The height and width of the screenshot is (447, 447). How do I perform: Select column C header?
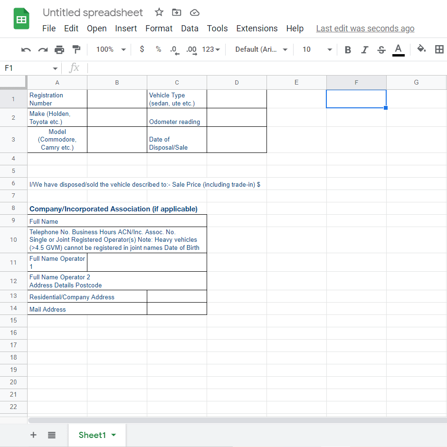[x=177, y=83]
